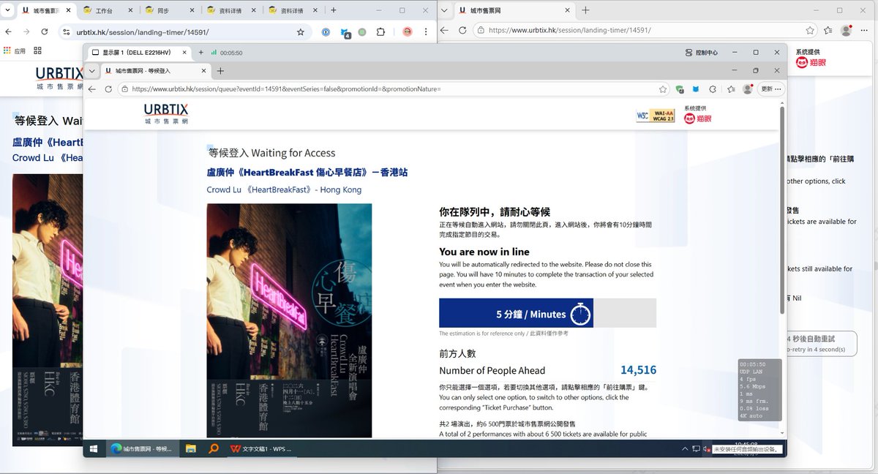
Task: Switch to the 工作台 tab in Chrome
Action: (108, 10)
